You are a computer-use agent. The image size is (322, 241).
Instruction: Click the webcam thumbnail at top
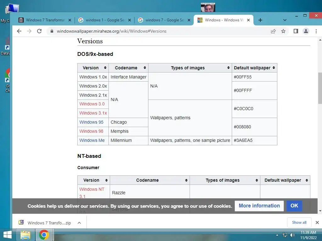pyautogui.click(x=208, y=8)
